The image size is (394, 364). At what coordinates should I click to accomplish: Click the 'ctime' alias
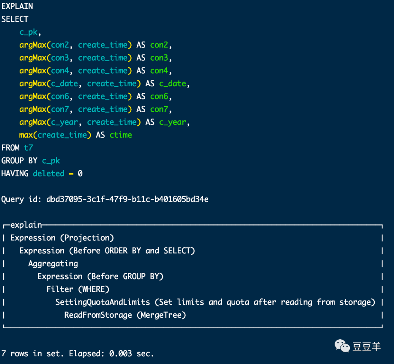click(121, 135)
